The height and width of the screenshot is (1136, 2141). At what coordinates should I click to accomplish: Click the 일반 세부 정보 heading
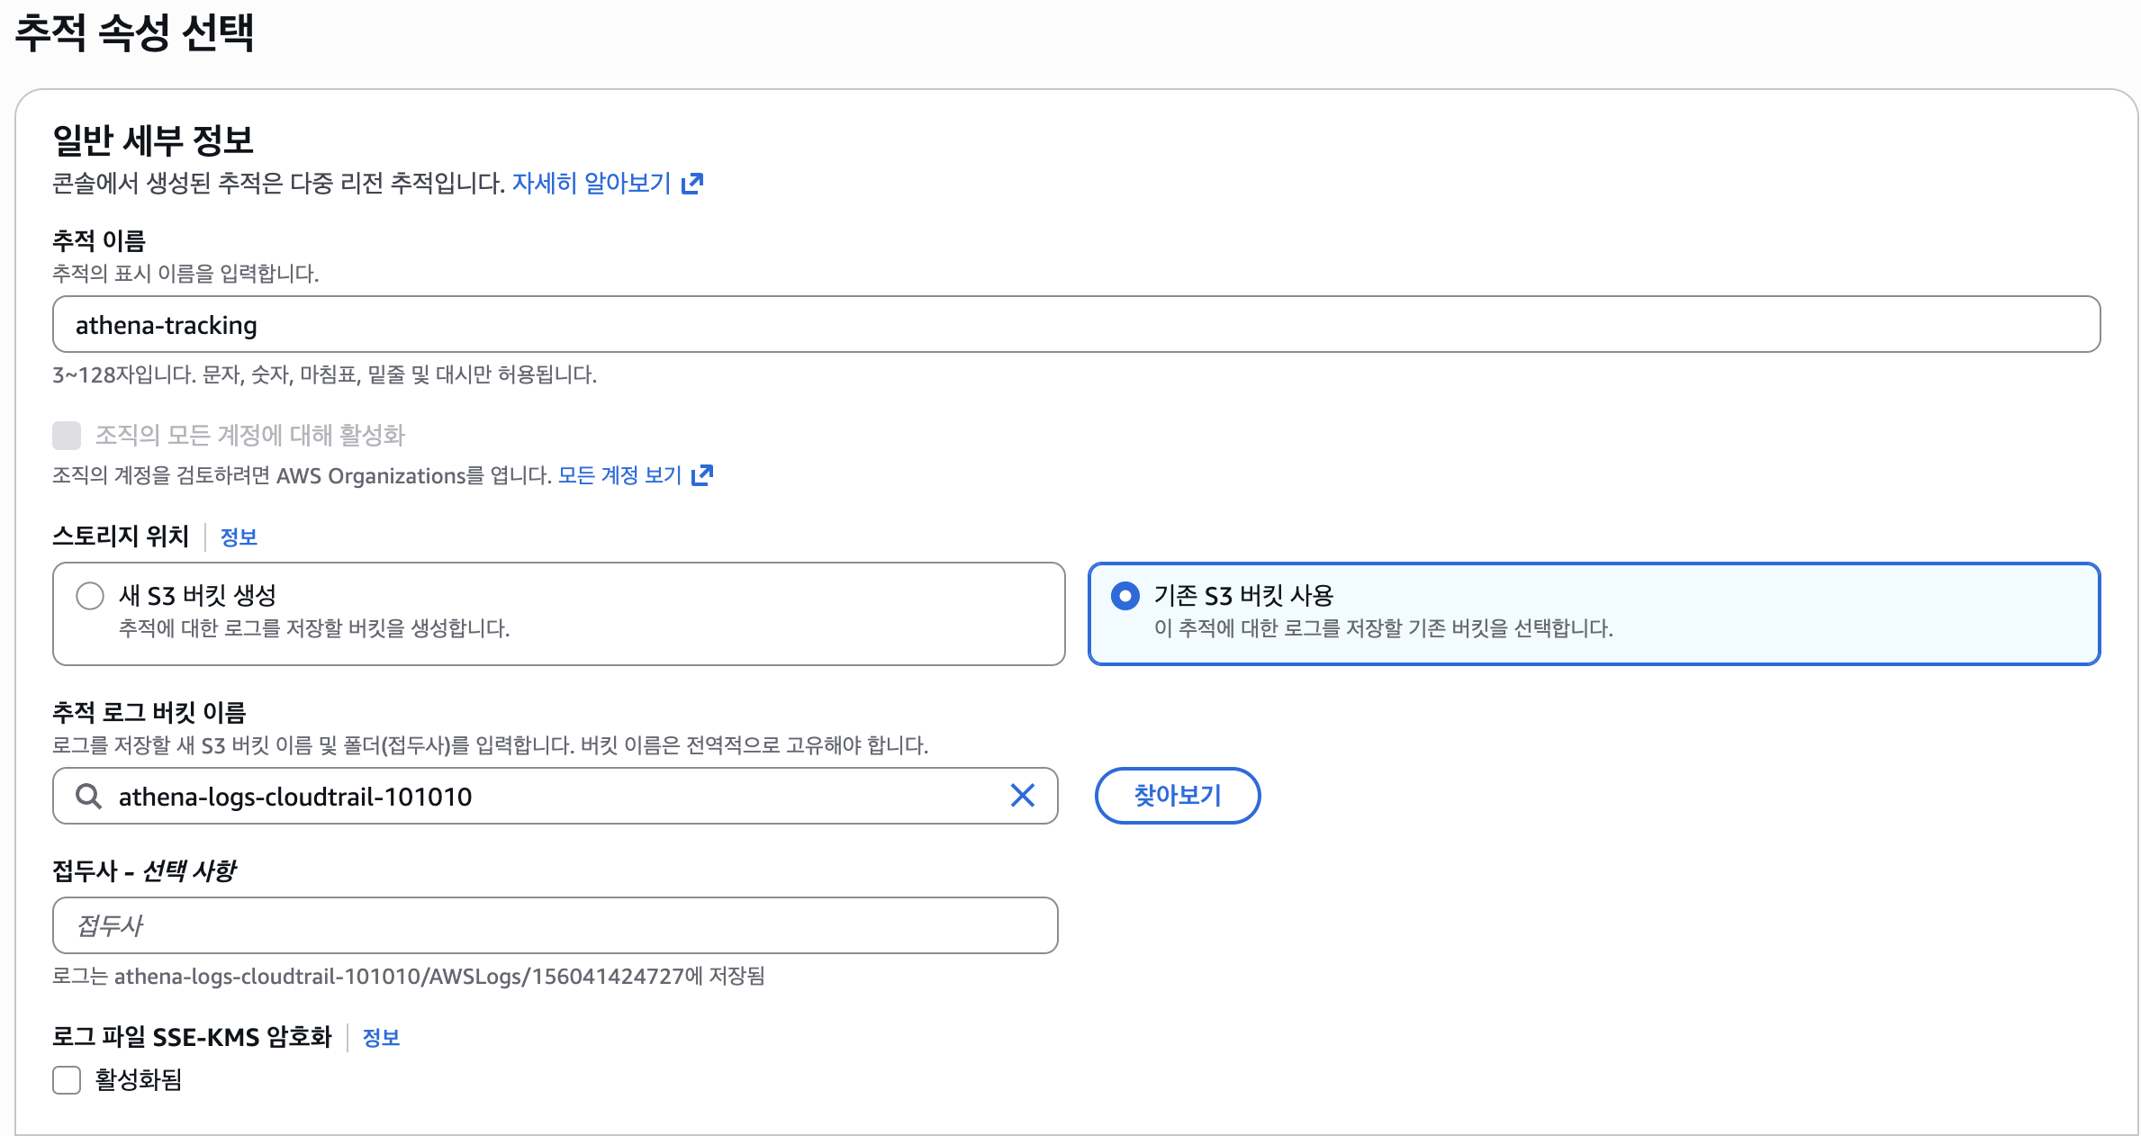coord(153,140)
